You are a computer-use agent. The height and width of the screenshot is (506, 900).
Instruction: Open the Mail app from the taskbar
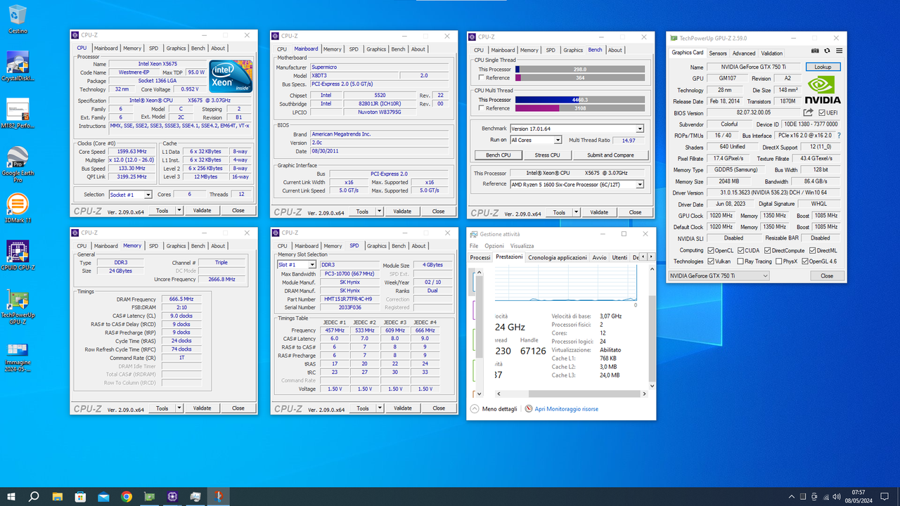click(103, 497)
